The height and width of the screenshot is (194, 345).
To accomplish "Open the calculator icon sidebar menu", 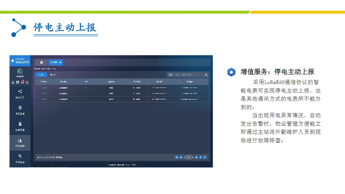I will (x=20, y=124).
